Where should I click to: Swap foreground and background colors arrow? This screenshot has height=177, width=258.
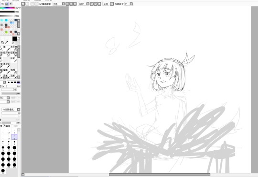click(19, 38)
